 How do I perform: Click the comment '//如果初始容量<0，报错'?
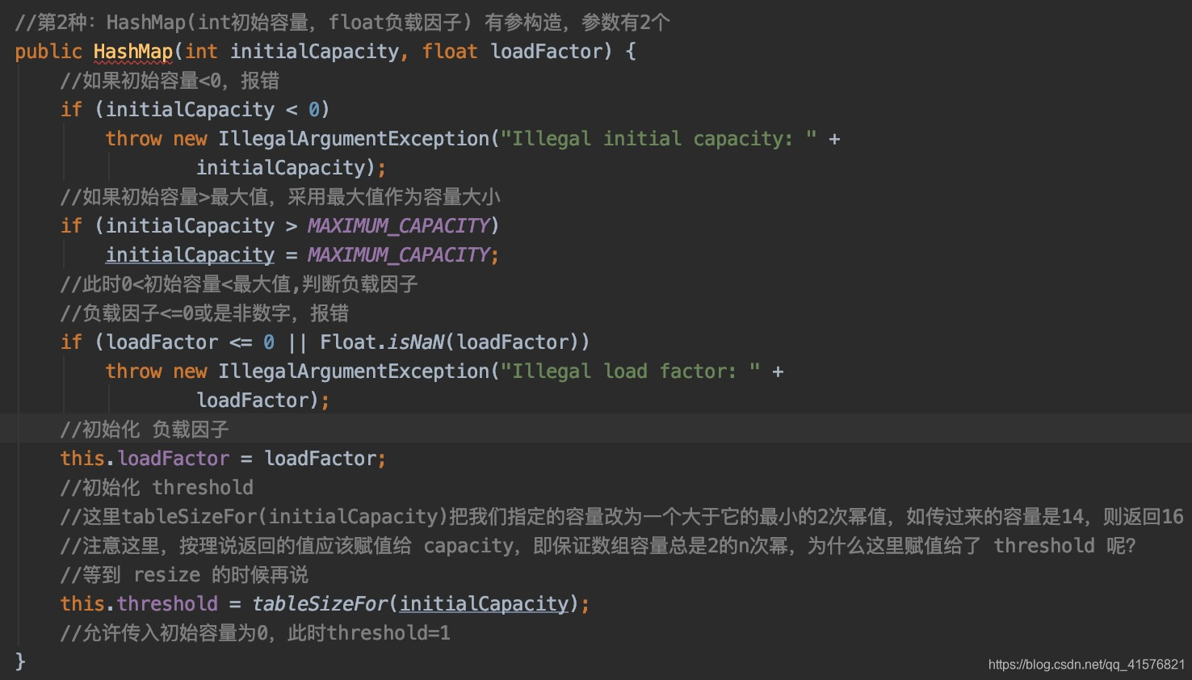170,81
